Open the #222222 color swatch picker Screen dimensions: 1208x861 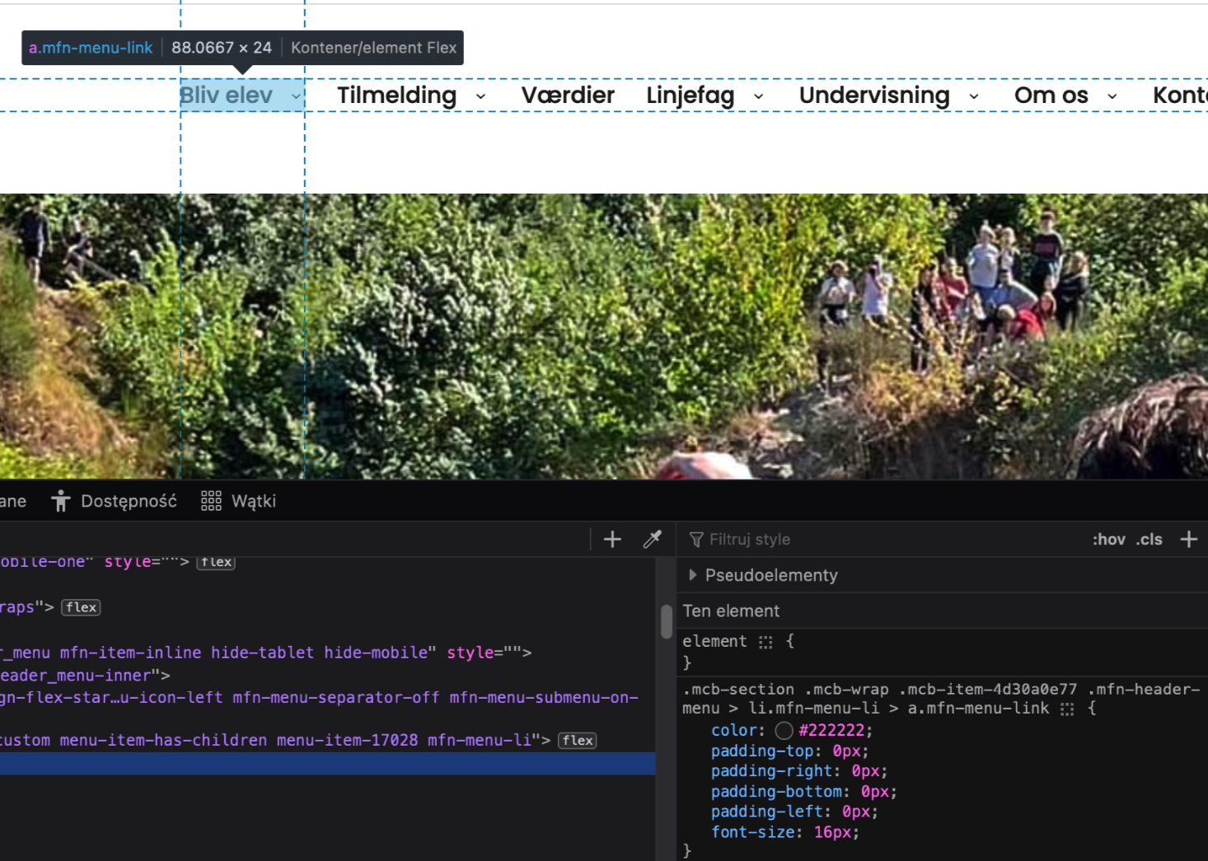coord(784,731)
